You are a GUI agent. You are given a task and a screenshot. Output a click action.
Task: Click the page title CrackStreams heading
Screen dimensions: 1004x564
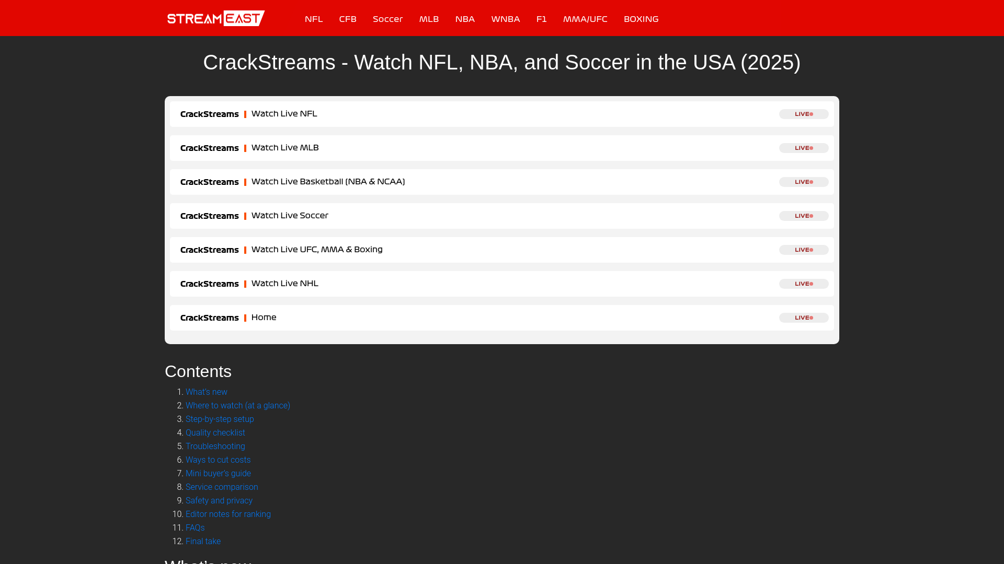(502, 63)
